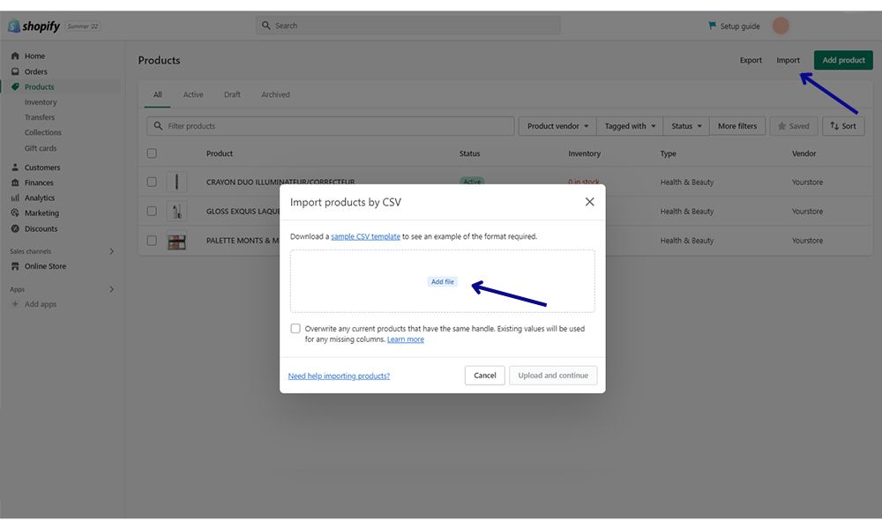Viewport: 882px width, 529px height.
Task: Open the Tagged with filter dropdown
Action: tap(630, 126)
